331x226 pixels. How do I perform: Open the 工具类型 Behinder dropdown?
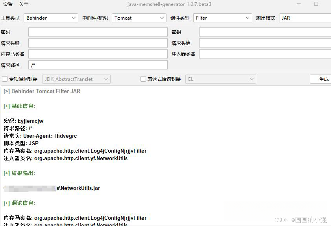click(51, 18)
